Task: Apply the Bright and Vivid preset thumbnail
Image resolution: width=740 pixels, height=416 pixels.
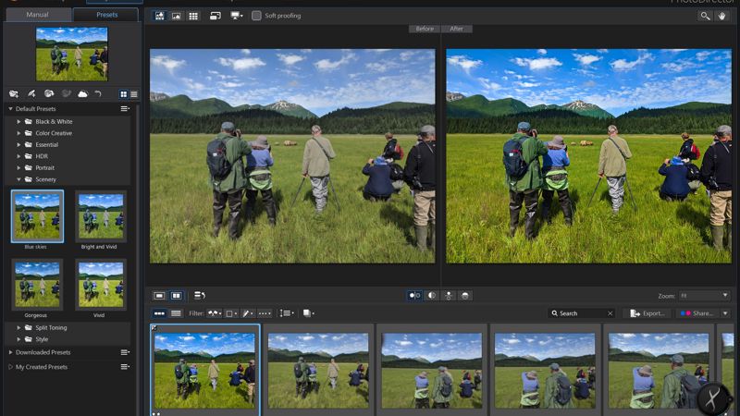Action: click(x=101, y=216)
